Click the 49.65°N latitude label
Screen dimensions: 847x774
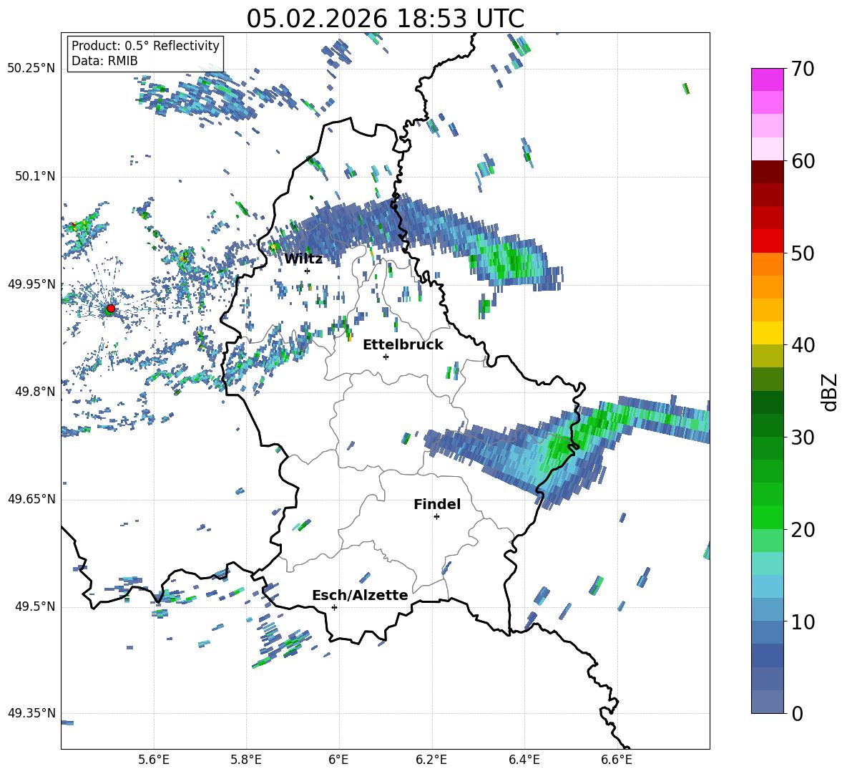click(x=31, y=499)
